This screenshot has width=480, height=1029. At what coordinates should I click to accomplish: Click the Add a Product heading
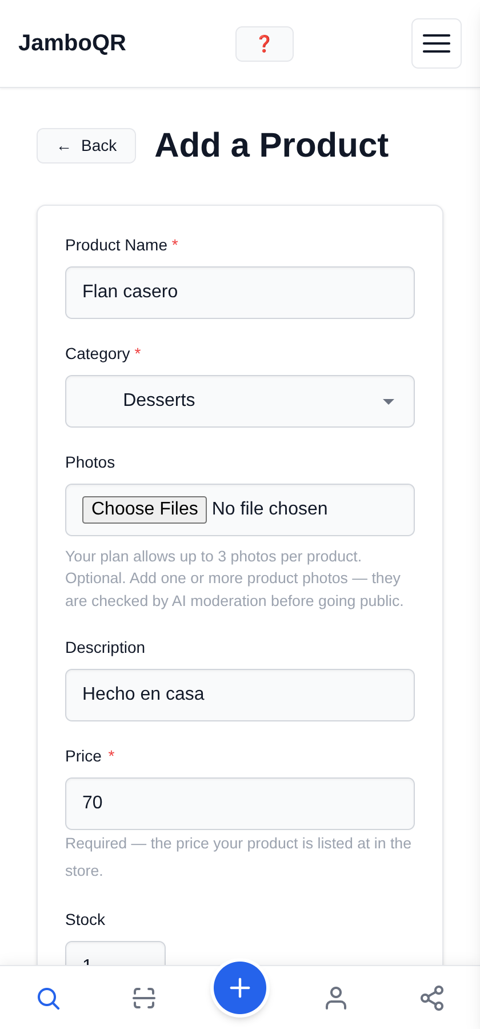pos(272,145)
